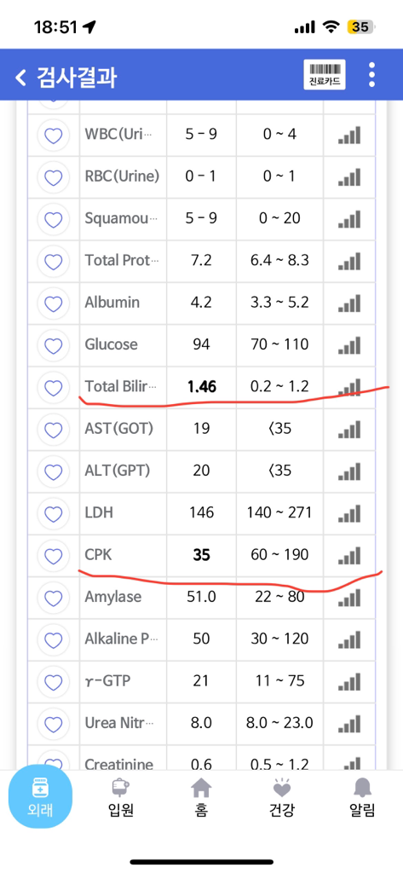
Task: Select the 외래 outpatient button
Action: (x=40, y=798)
